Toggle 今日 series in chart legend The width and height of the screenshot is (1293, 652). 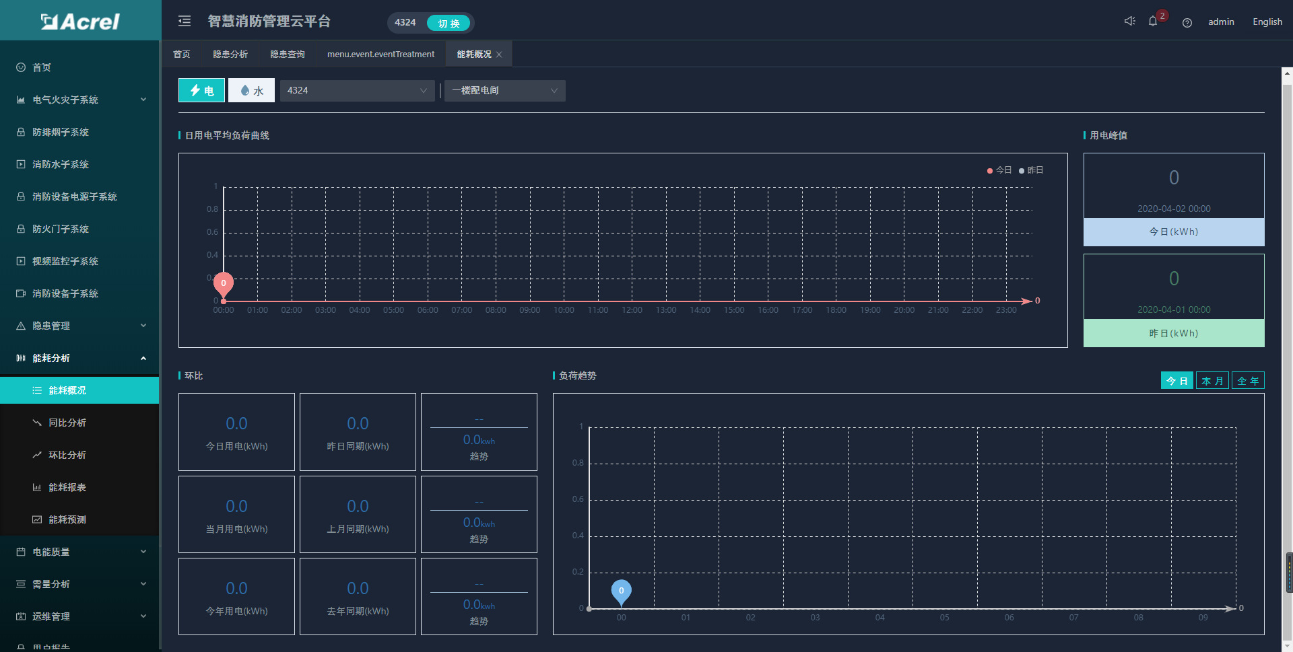999,170
